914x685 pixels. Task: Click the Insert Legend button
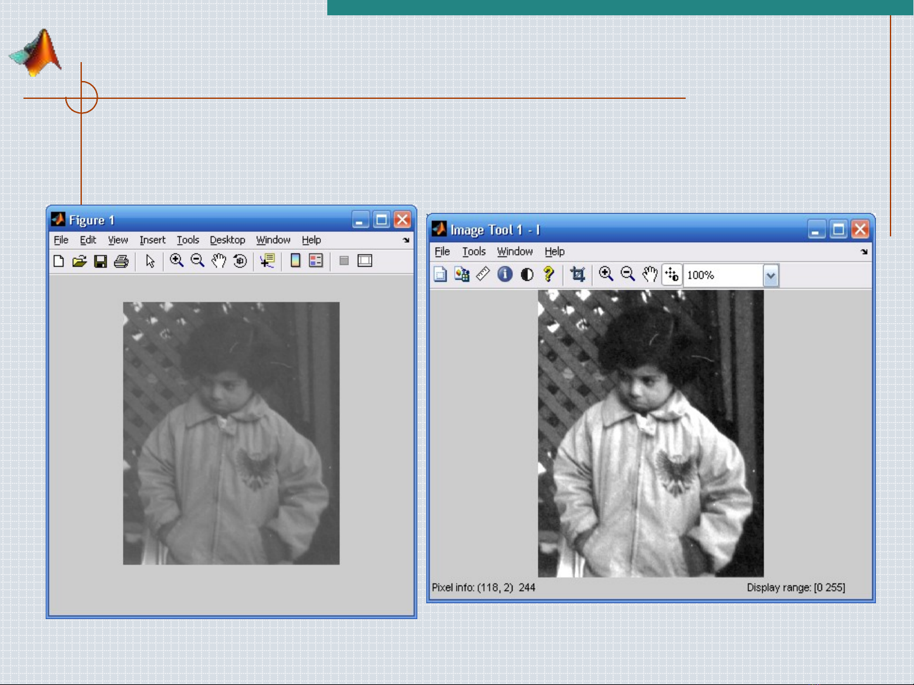coord(316,261)
